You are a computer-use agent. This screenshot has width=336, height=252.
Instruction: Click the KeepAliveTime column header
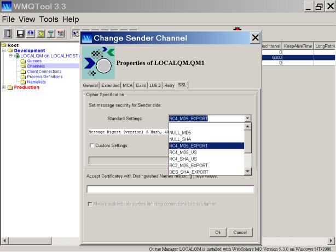click(x=298, y=46)
